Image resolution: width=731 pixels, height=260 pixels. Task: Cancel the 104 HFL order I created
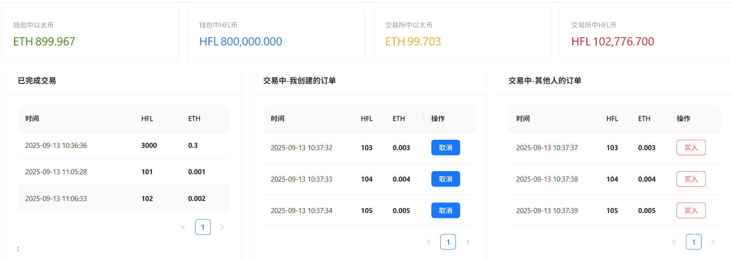click(x=445, y=179)
